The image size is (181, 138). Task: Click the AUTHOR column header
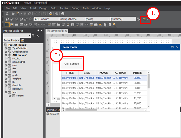[x=120, y=73]
